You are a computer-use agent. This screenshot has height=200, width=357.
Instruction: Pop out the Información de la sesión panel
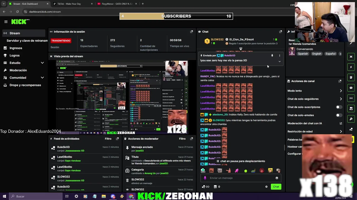[x=191, y=32]
